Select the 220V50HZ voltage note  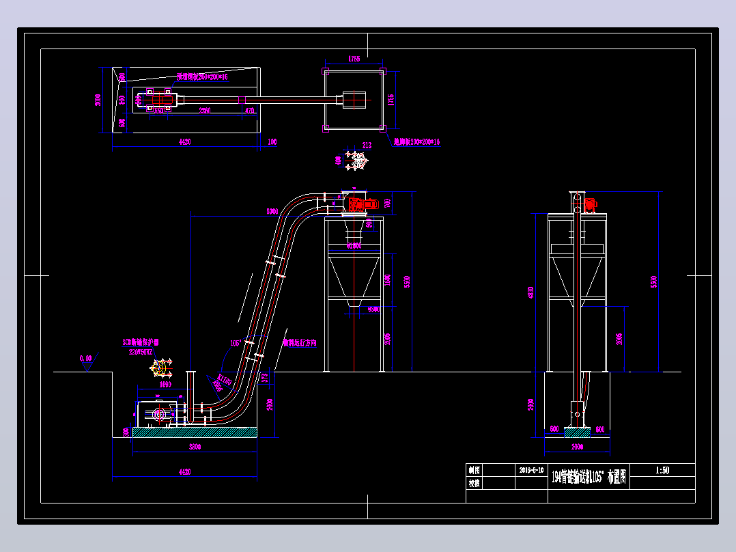(141, 352)
